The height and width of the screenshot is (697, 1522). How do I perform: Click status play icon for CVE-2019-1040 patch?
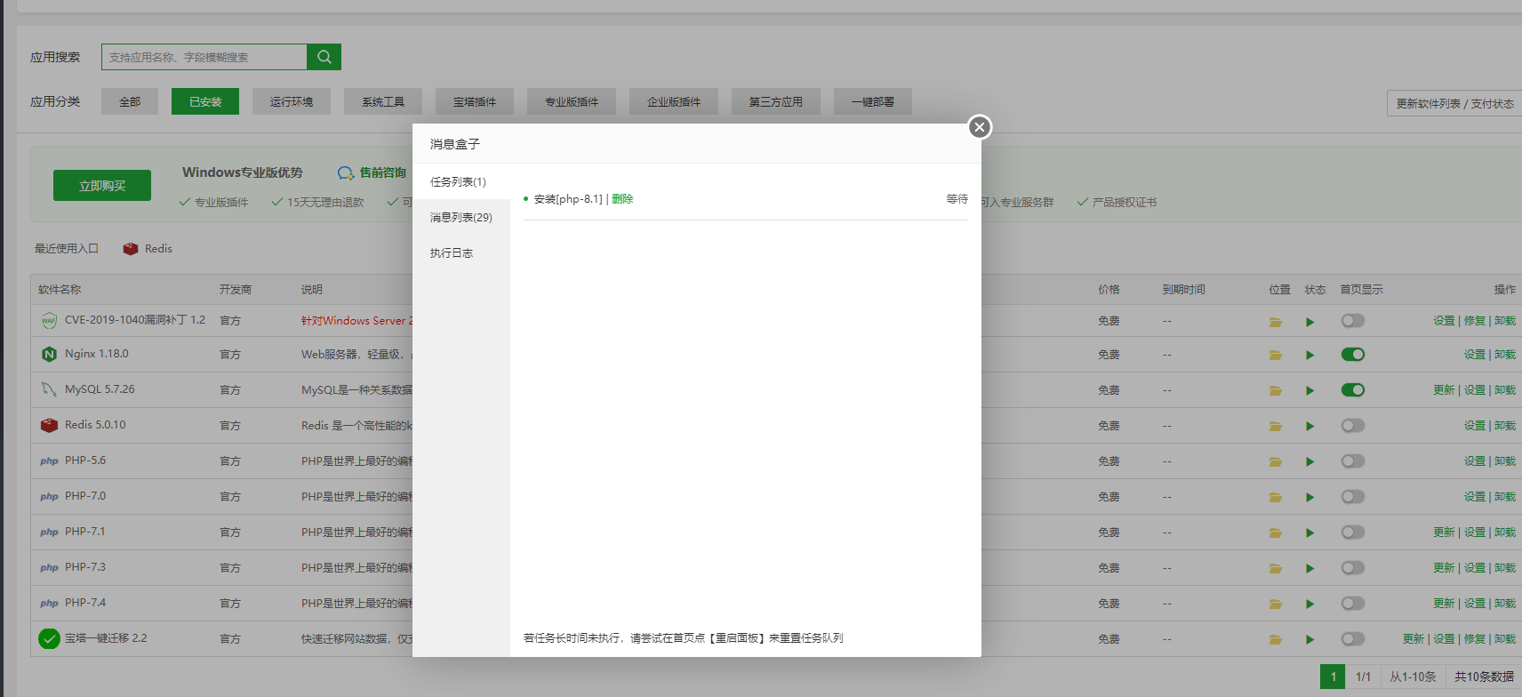[x=1310, y=322]
